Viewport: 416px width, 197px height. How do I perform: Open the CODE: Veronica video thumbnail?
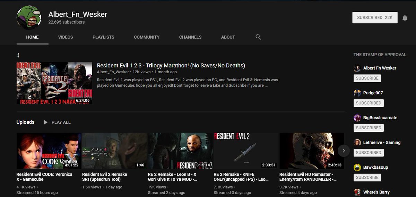point(49,151)
